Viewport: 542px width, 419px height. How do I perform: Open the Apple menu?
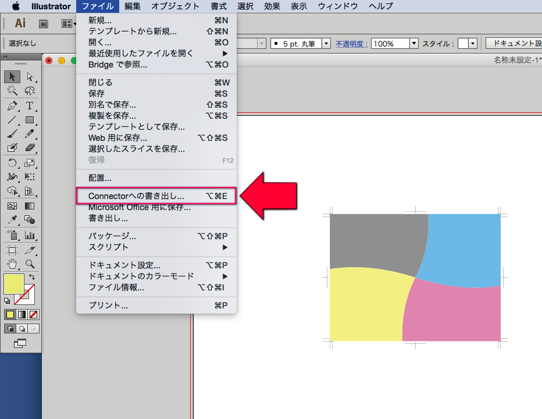pyautogui.click(x=16, y=6)
